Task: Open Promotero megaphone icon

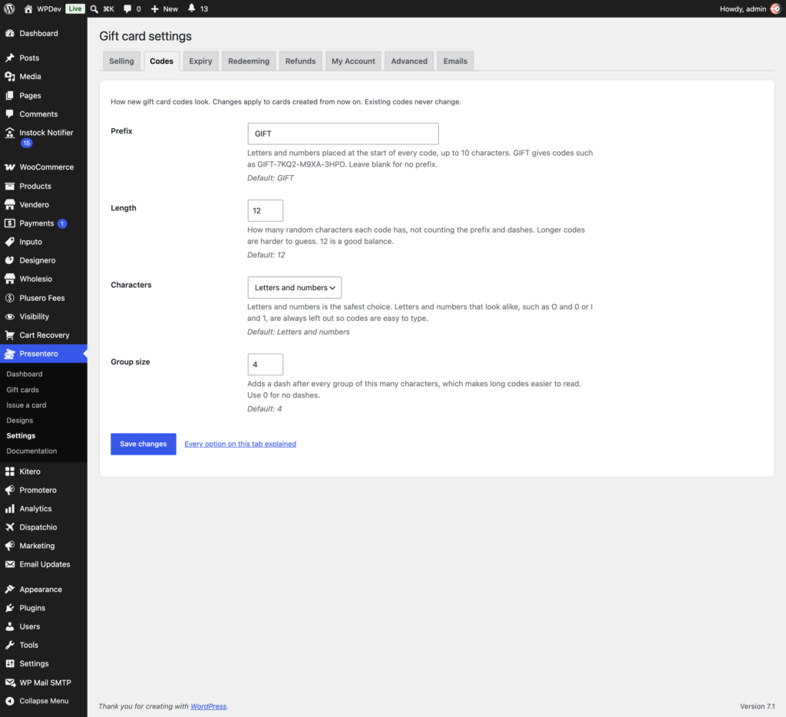Action: pos(9,490)
